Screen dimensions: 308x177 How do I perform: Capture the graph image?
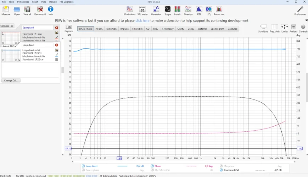69,28
